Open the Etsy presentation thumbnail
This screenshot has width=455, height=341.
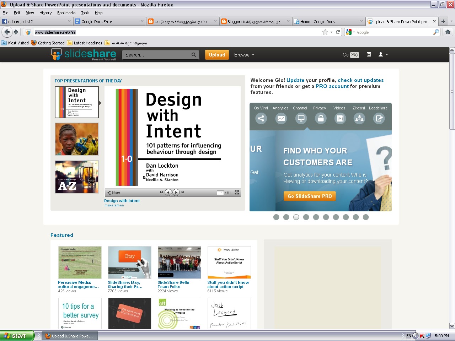point(130,262)
